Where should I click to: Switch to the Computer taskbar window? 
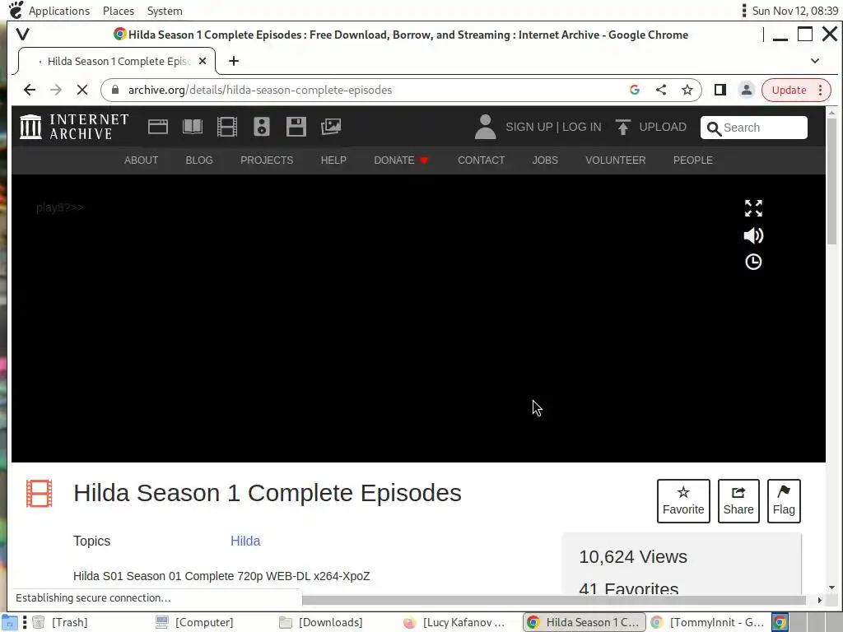point(194,622)
